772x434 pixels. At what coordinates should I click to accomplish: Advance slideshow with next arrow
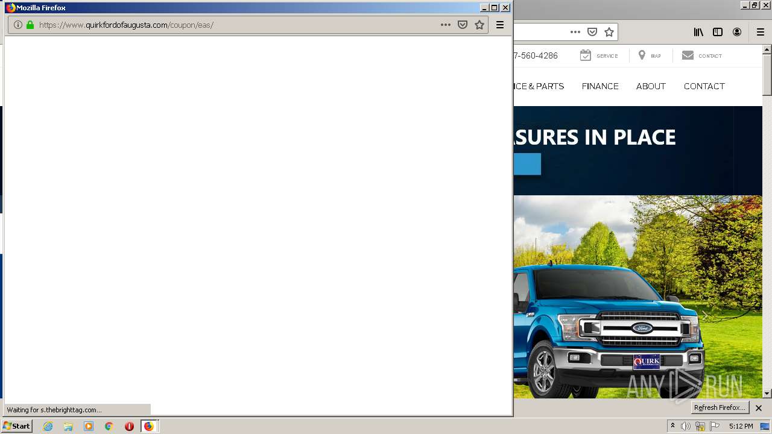coord(706,315)
